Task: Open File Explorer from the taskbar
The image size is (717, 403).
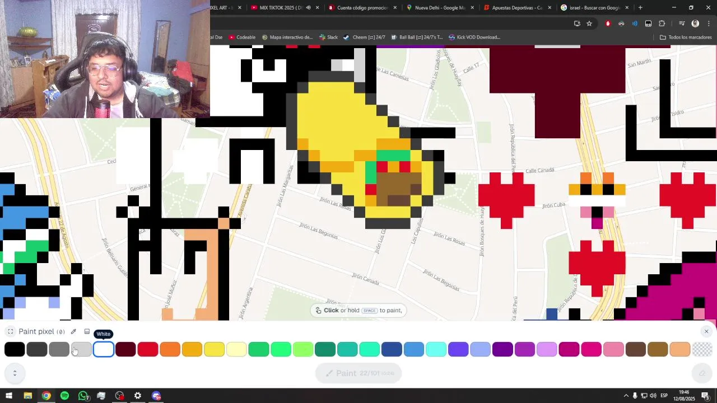Action: [27, 396]
